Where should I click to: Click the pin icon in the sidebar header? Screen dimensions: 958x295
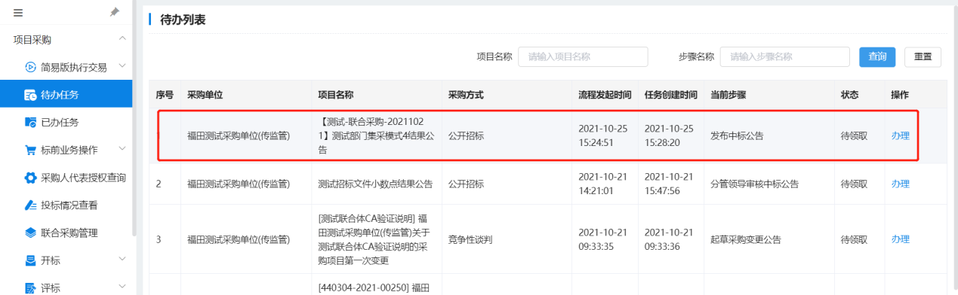(x=115, y=12)
